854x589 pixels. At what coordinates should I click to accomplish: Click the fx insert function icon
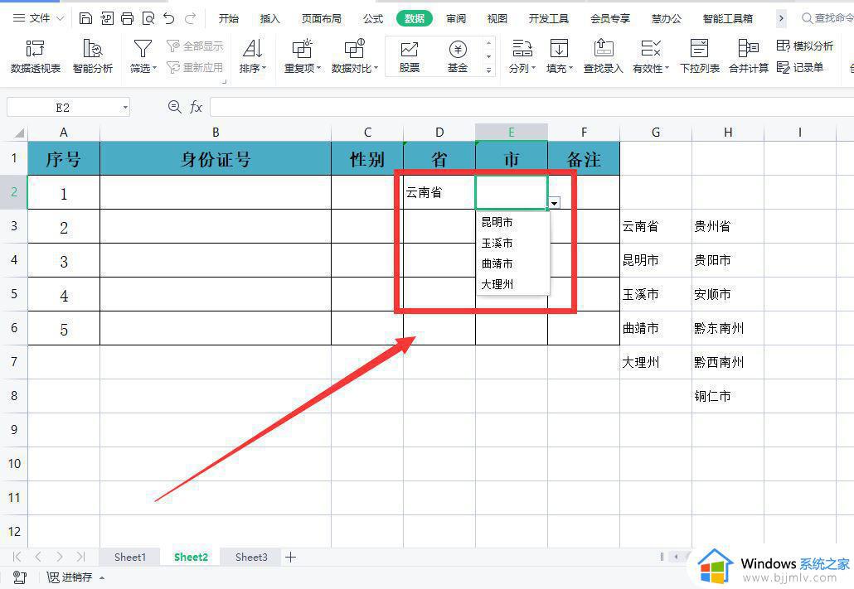[x=196, y=107]
